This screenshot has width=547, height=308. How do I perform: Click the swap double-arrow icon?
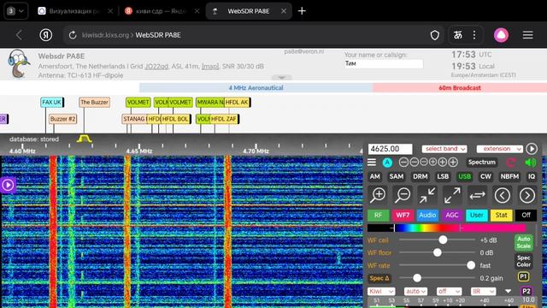477,195
